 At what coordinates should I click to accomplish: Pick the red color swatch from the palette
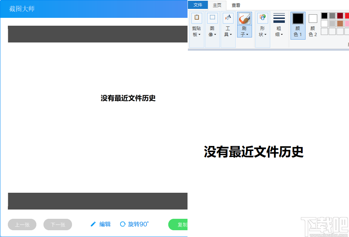coord(347,15)
